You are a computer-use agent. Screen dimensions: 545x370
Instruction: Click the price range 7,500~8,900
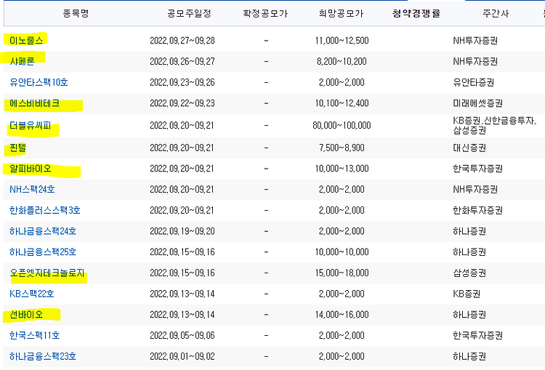342,148
